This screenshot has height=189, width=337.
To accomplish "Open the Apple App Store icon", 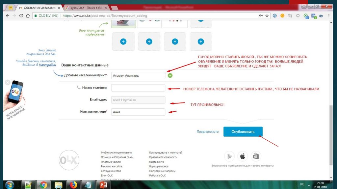I will [x=243, y=156].
